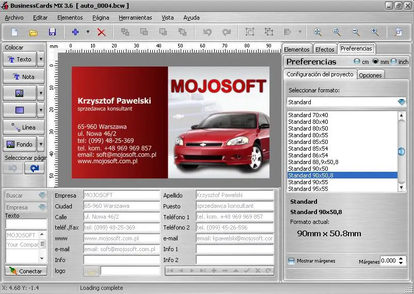The height and width of the screenshot is (294, 414).
Task: Open the align dropdown arrow in toolbar
Action: coord(300,32)
